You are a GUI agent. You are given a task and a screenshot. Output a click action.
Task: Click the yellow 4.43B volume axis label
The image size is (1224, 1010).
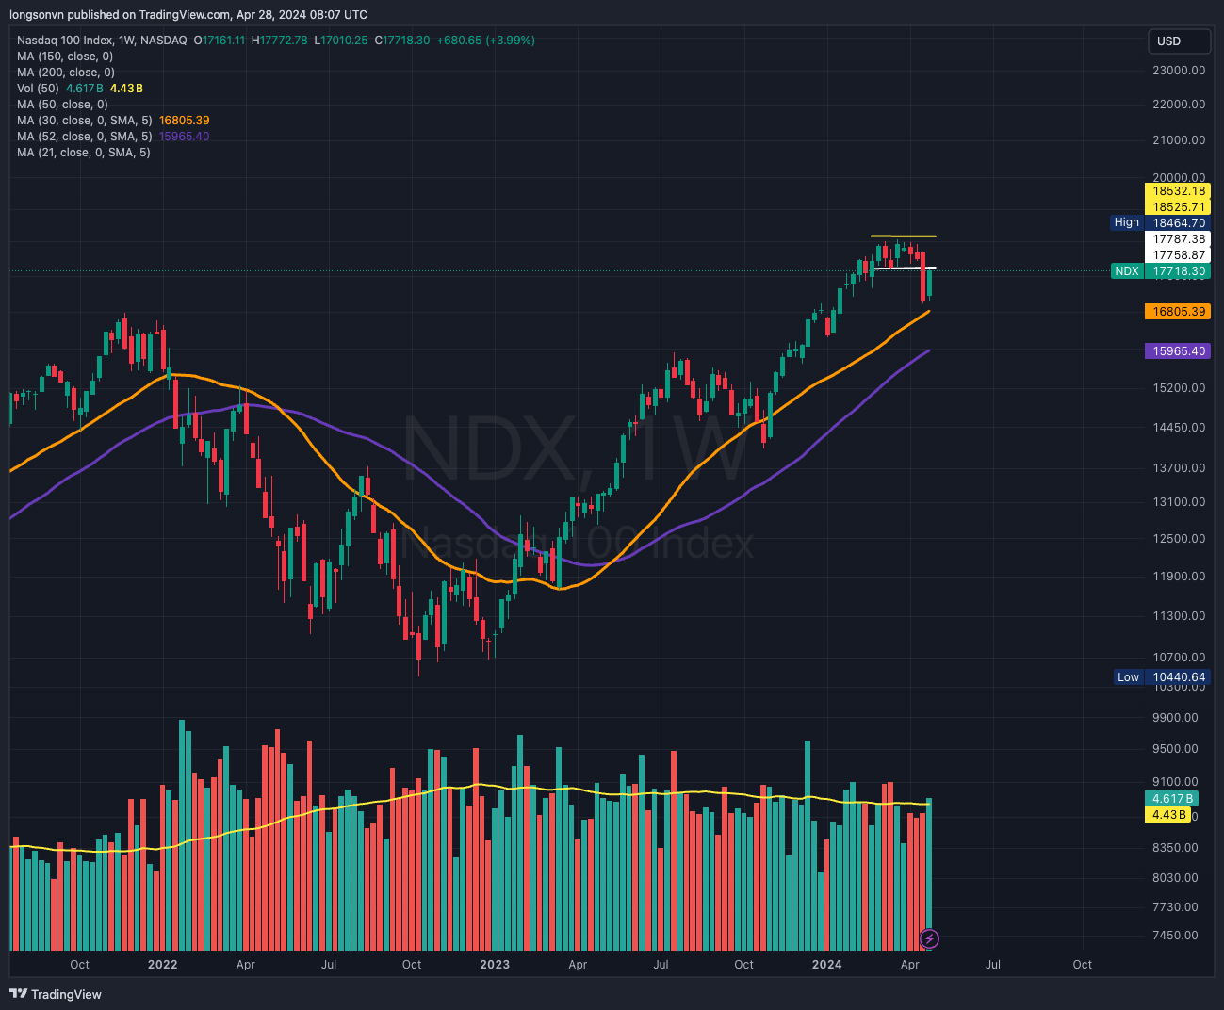1168,815
